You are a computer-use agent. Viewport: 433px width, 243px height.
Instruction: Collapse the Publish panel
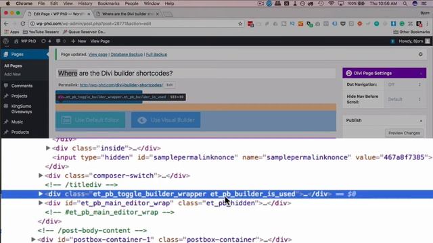coord(421,121)
